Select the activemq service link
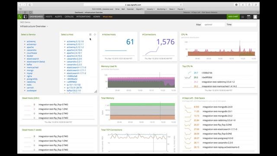This screenshot has height=156, width=277. pyautogui.click(x=31, y=42)
